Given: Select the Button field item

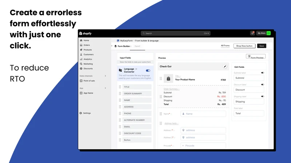Looking at the screenshot, I should point(137,140).
